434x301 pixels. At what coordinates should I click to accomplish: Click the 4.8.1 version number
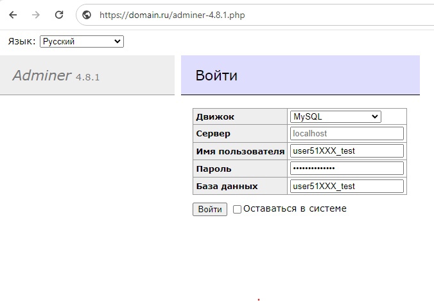(x=87, y=77)
